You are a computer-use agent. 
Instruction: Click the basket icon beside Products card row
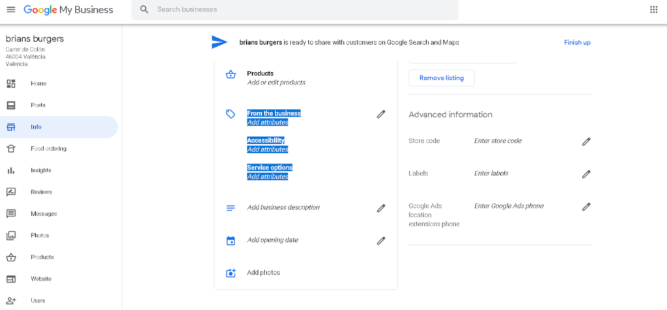[x=231, y=75]
